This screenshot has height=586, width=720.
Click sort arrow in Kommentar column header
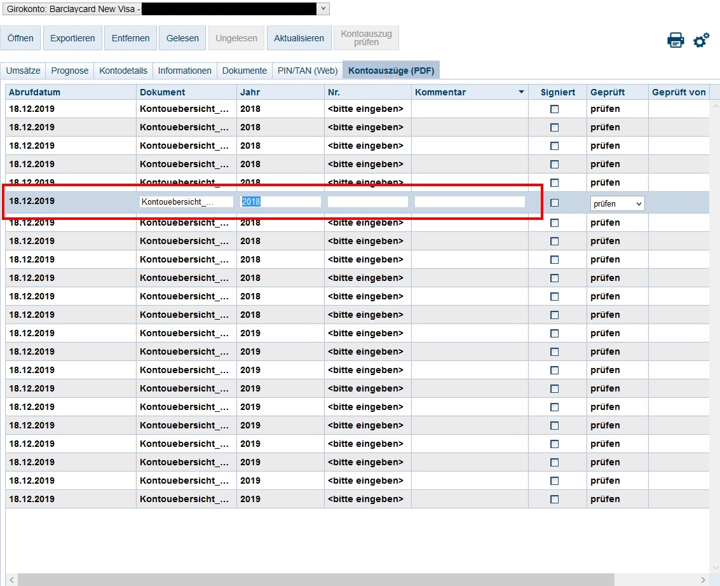click(521, 92)
